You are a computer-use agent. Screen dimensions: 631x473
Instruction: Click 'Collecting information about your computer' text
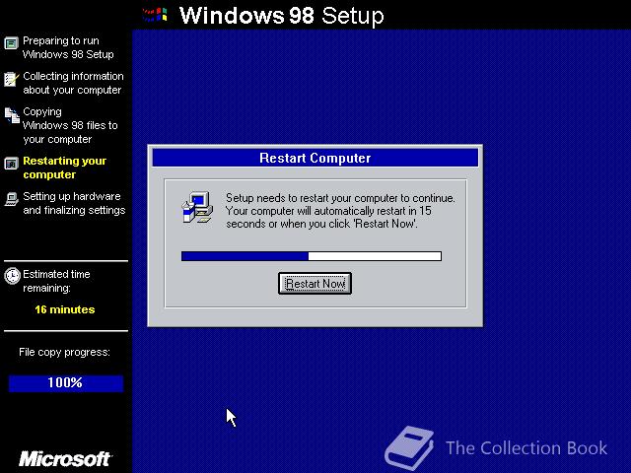[x=73, y=83]
